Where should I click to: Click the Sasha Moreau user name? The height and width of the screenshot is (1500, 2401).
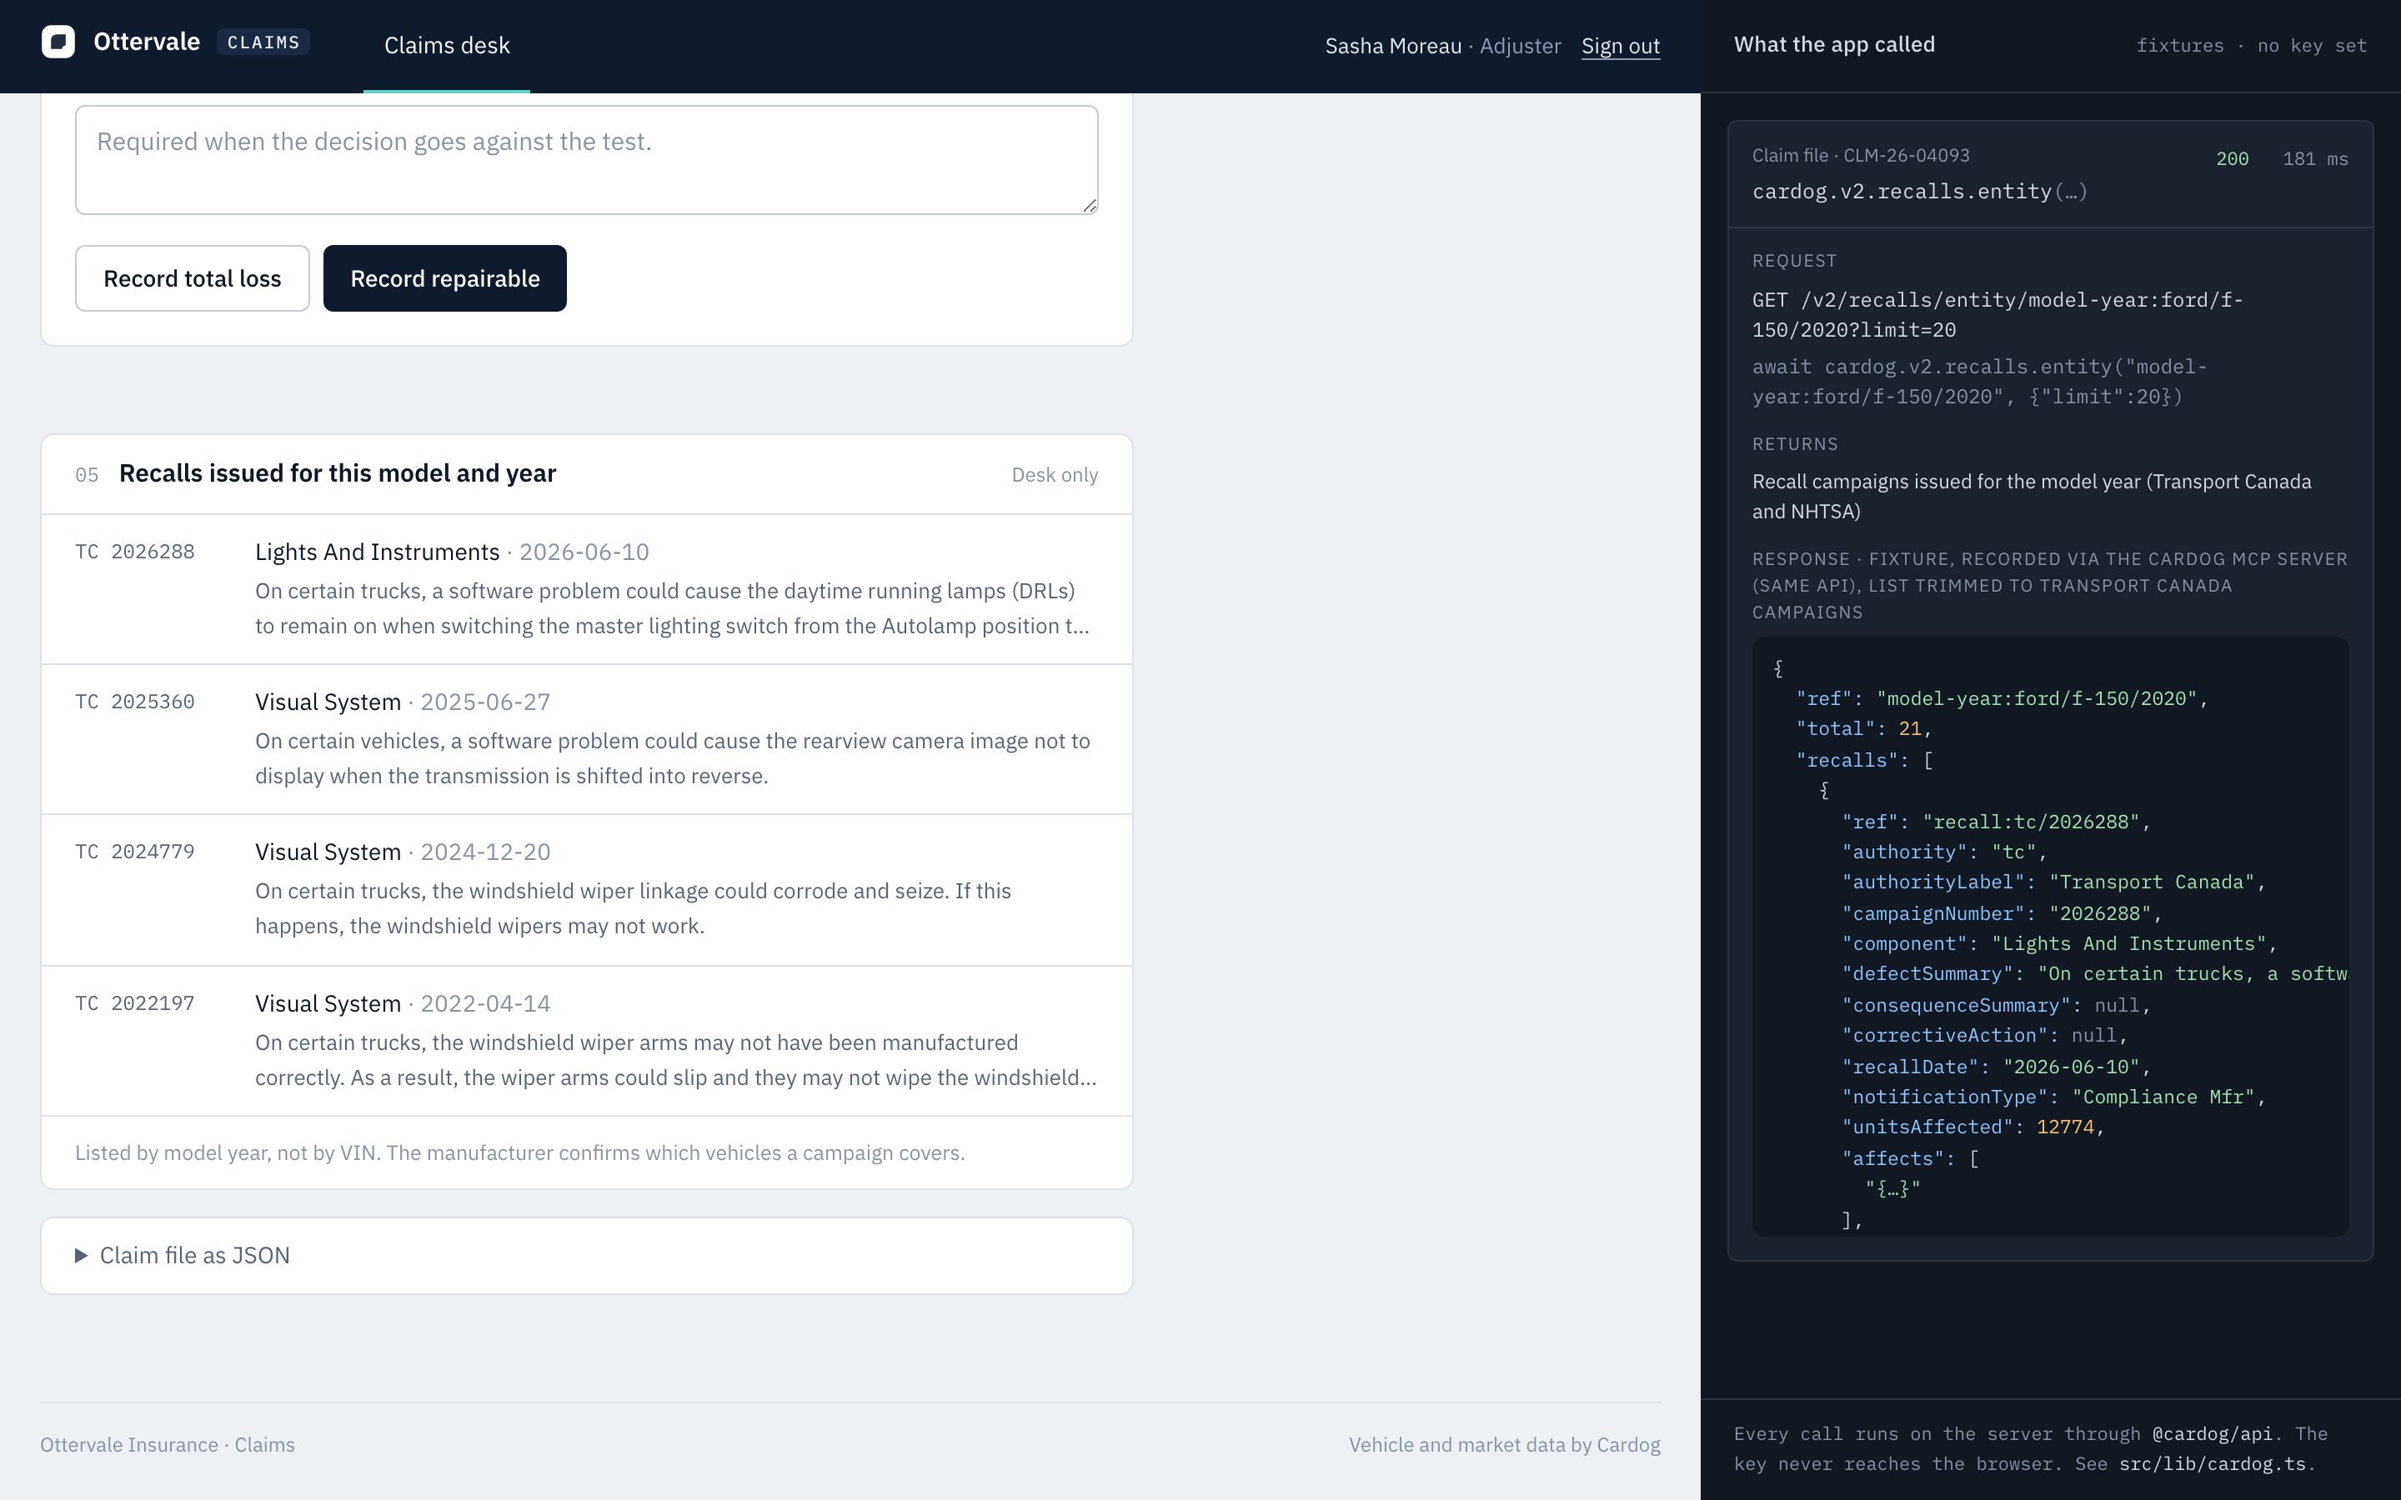(x=1393, y=46)
